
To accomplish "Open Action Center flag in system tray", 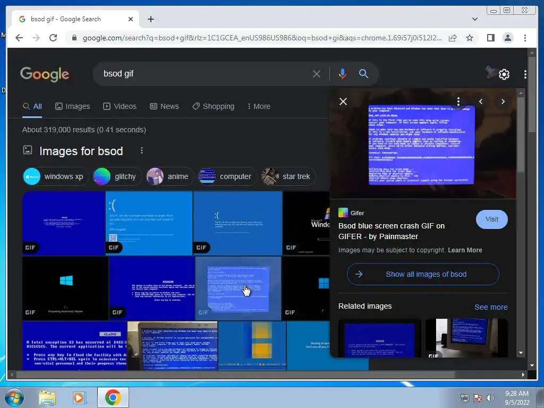I will pyautogui.click(x=478, y=398).
